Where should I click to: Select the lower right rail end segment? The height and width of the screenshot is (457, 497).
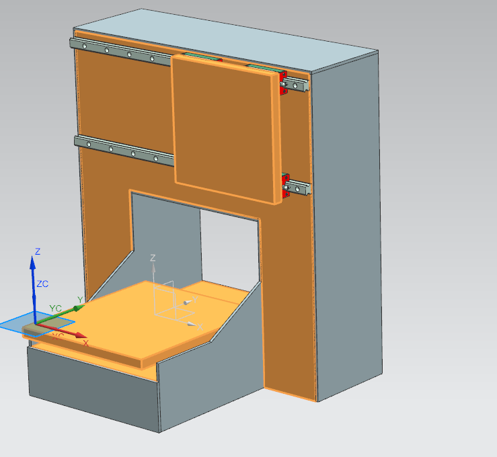[x=299, y=188]
